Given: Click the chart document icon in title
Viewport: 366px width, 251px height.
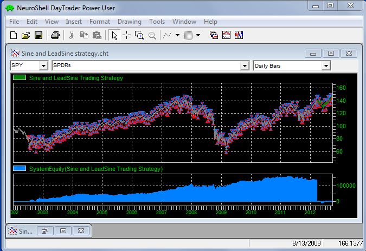Looking at the screenshot, I should [15, 54].
